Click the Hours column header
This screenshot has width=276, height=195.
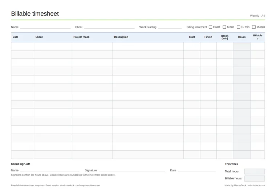tap(241, 37)
